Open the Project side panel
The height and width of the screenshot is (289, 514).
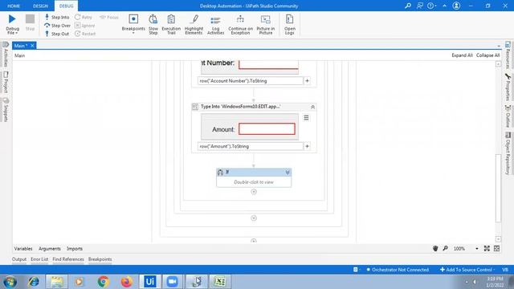point(6,82)
